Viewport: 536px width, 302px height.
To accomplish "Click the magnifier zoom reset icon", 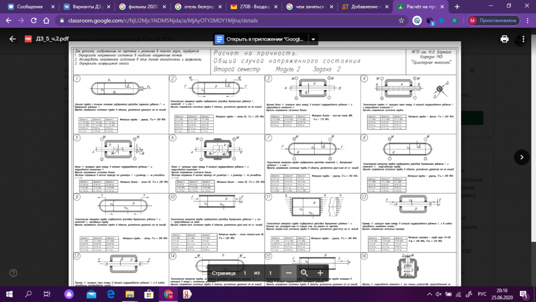I will pos(304,273).
